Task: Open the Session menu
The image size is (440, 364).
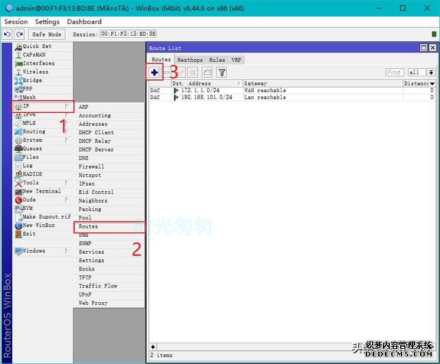Action: pos(16,21)
